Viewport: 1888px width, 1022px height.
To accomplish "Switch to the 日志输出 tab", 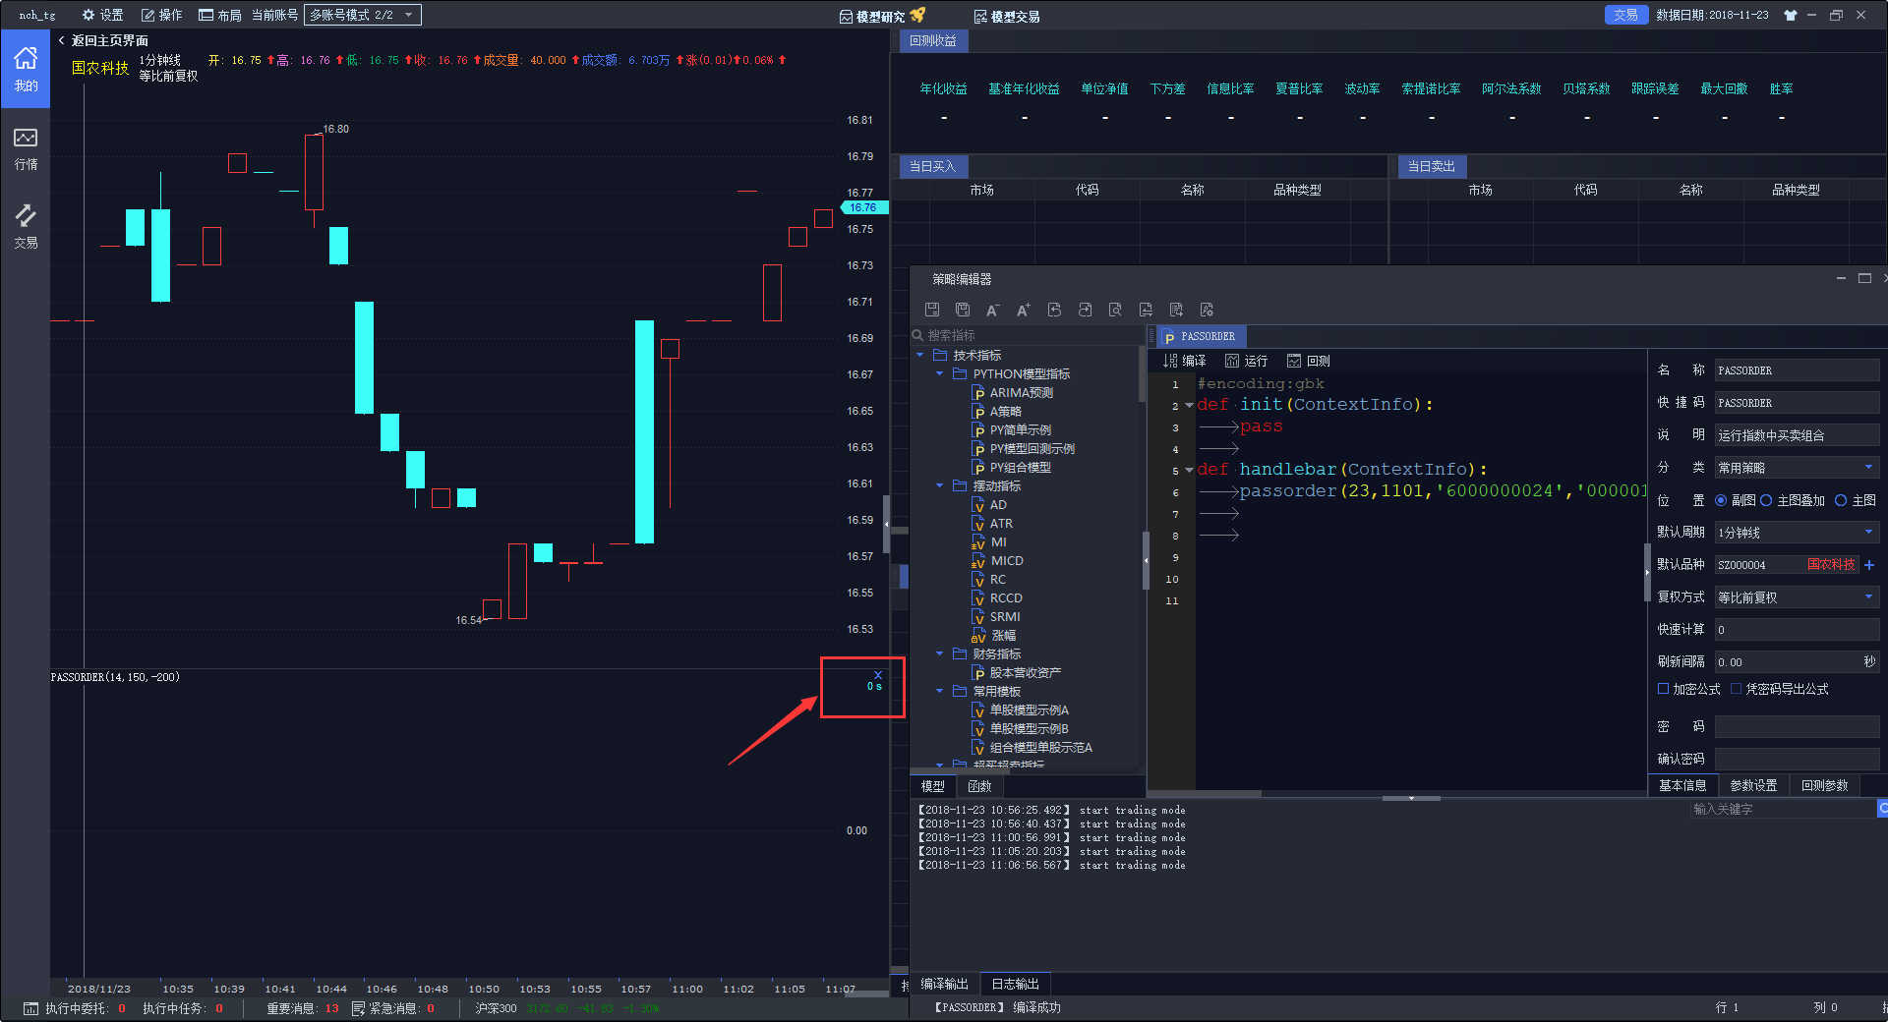I will (1015, 984).
